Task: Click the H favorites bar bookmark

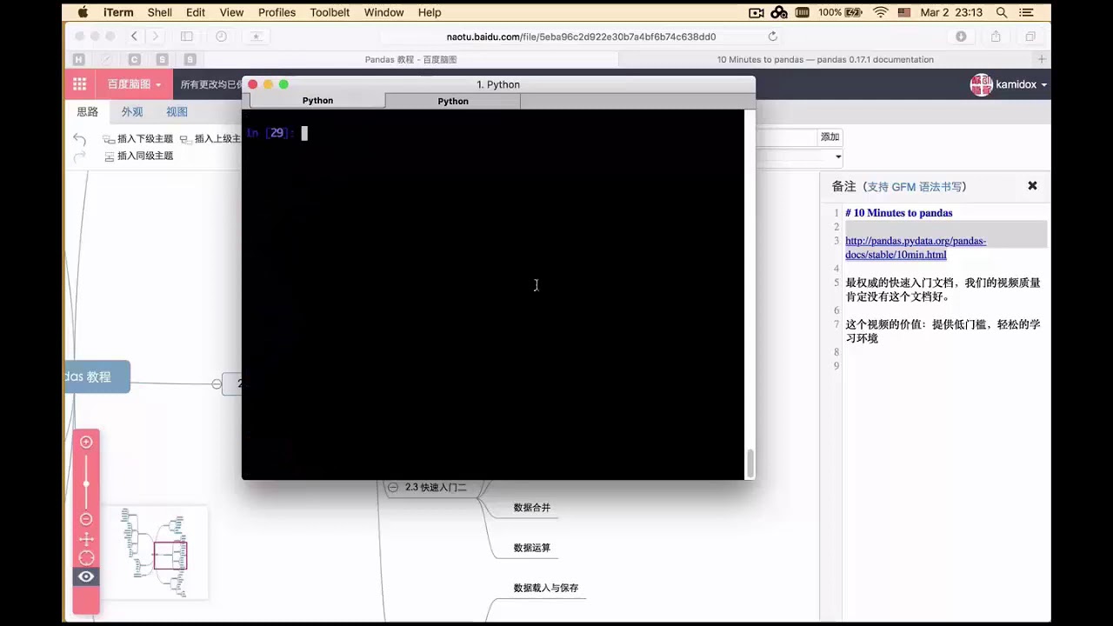Action: (x=78, y=59)
